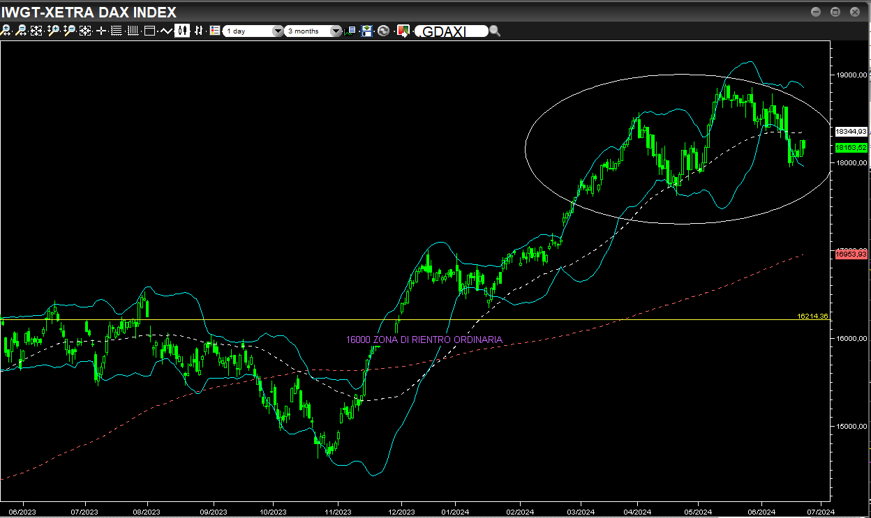This screenshot has height=518, width=871.
Task: Click the 11/2023 date axis label
Action: pyautogui.click(x=338, y=512)
